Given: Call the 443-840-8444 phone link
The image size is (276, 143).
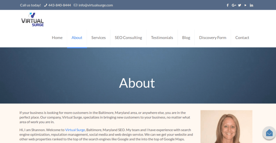Looking at the screenshot, I should (60, 5).
